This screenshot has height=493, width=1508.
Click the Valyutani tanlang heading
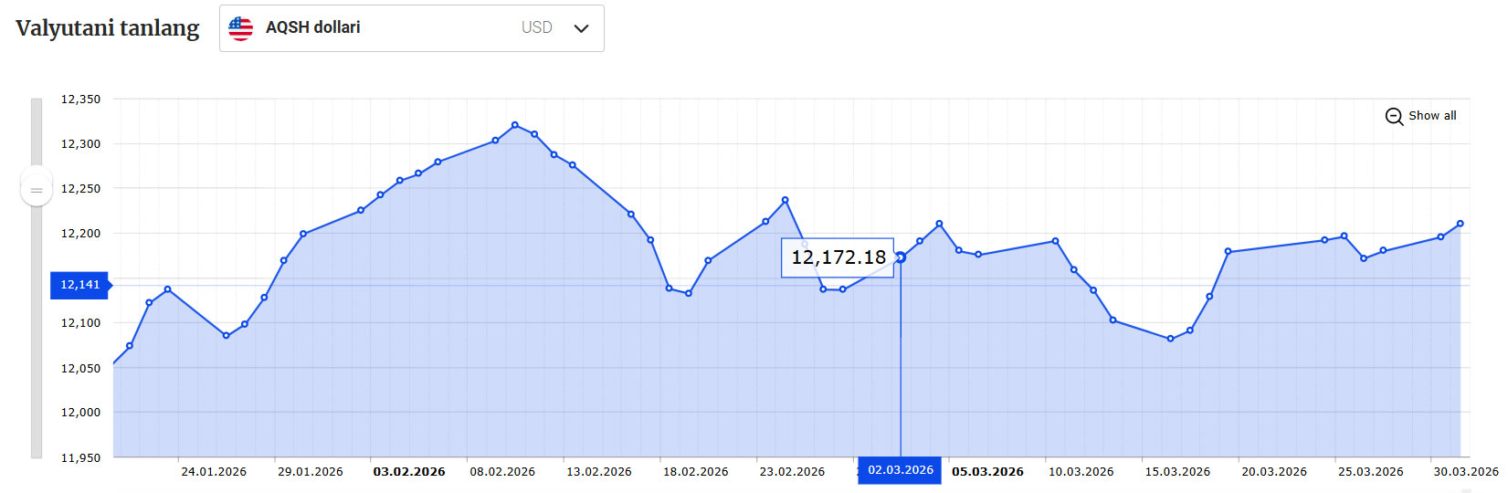click(x=107, y=28)
